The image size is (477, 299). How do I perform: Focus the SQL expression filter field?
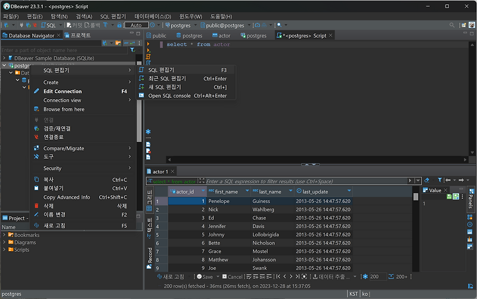tap(306, 181)
